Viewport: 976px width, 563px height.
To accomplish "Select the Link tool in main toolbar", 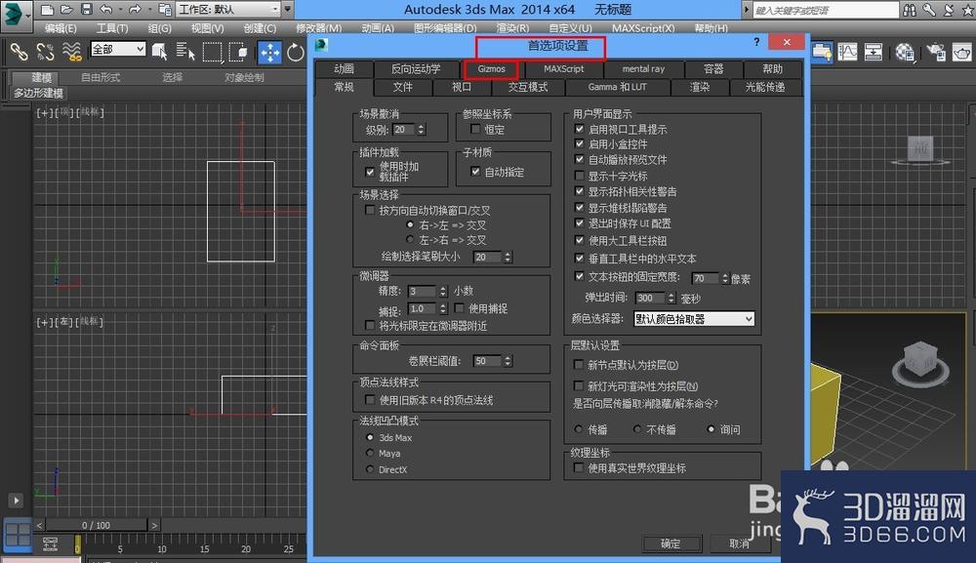I will (19, 52).
